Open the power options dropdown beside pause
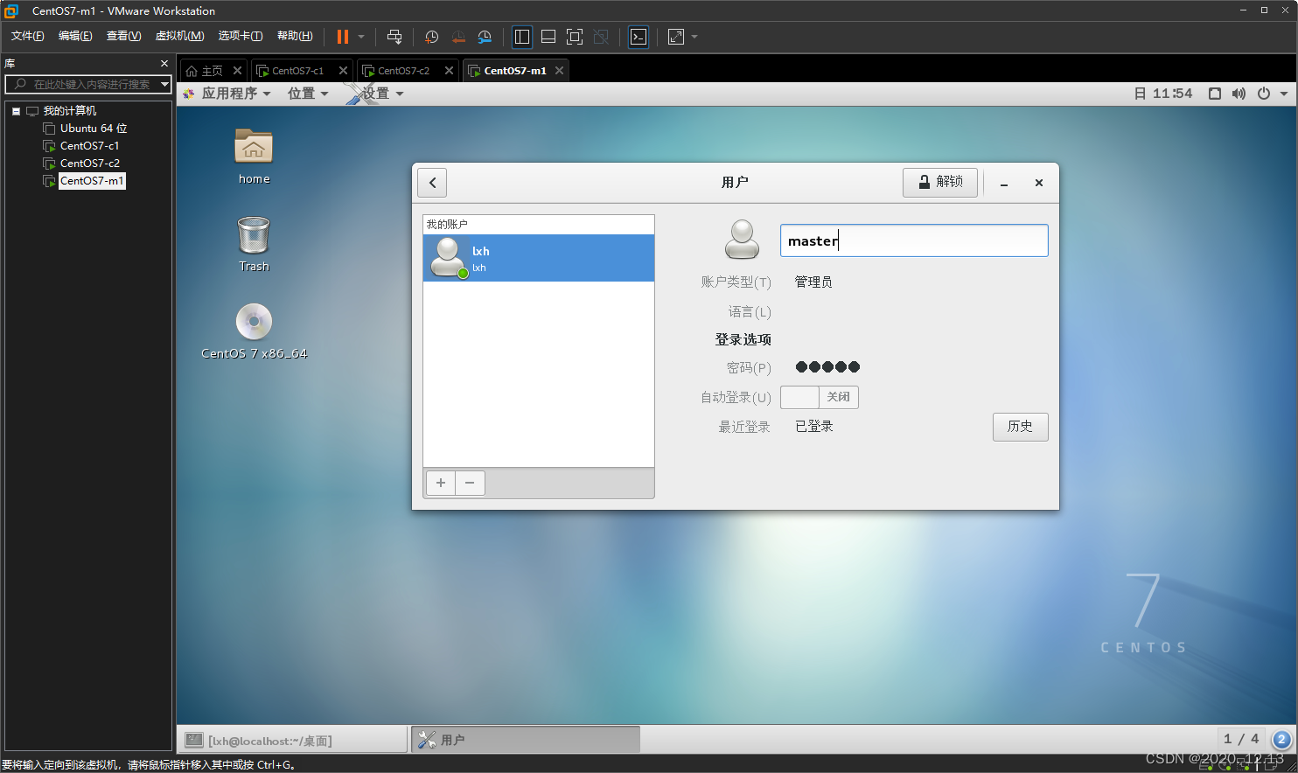 361,37
